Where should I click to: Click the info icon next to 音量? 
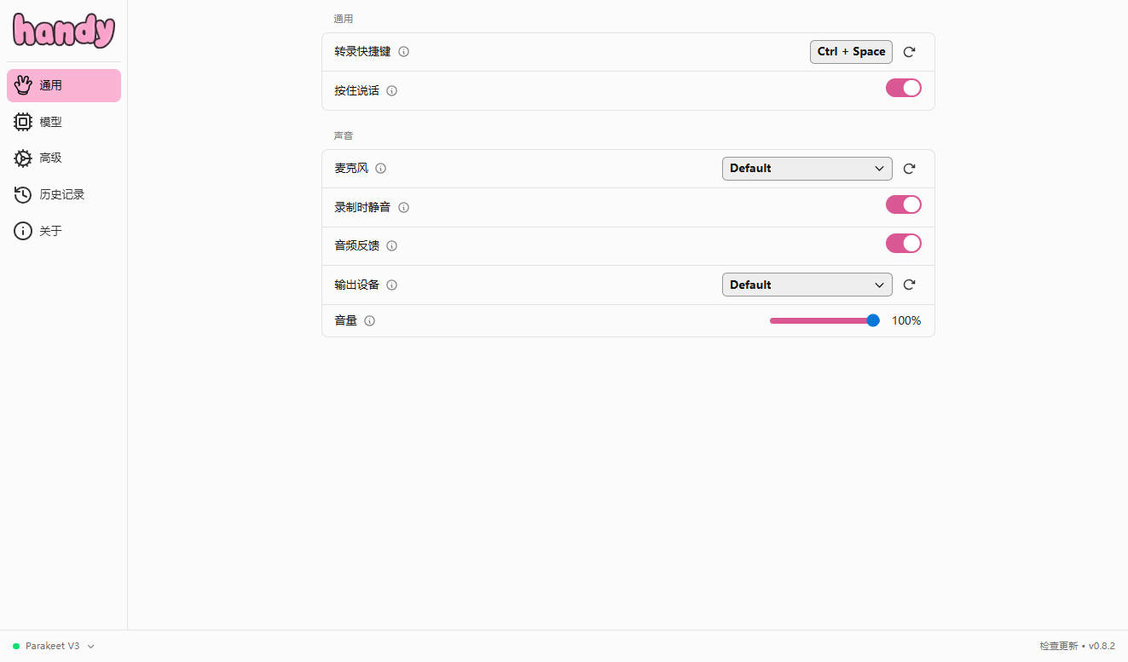(370, 321)
